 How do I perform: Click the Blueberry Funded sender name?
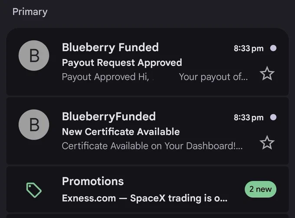pyautogui.click(x=110, y=47)
